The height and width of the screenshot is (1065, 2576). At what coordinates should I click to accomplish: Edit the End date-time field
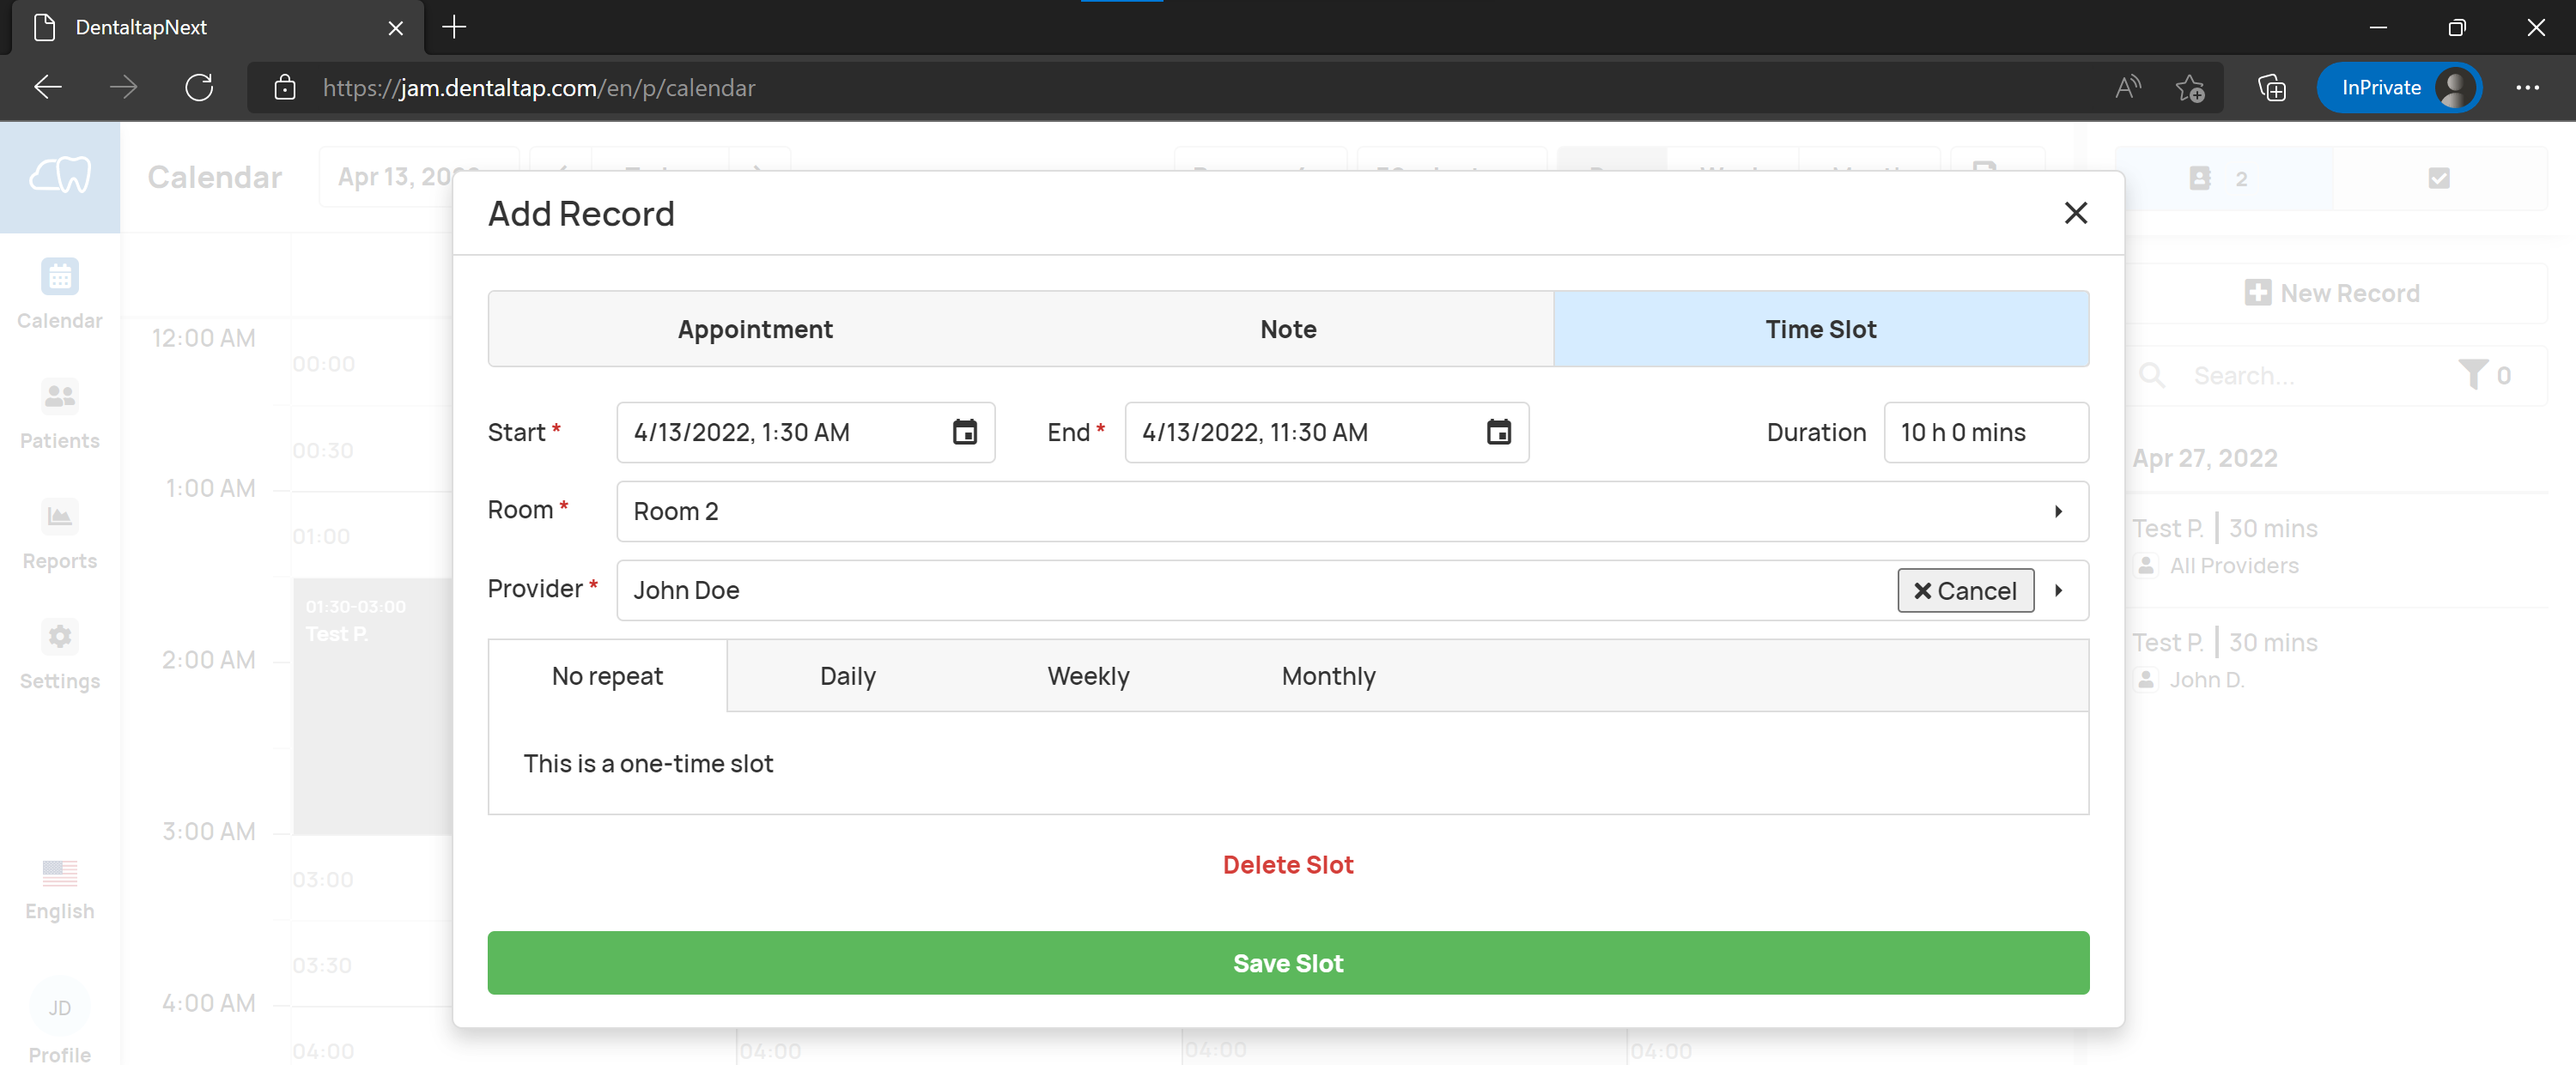click(x=1326, y=433)
